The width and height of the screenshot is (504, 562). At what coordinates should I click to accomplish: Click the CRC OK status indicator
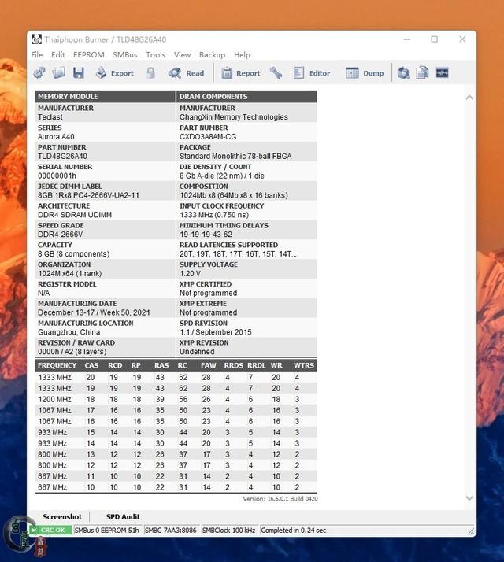pos(50,530)
